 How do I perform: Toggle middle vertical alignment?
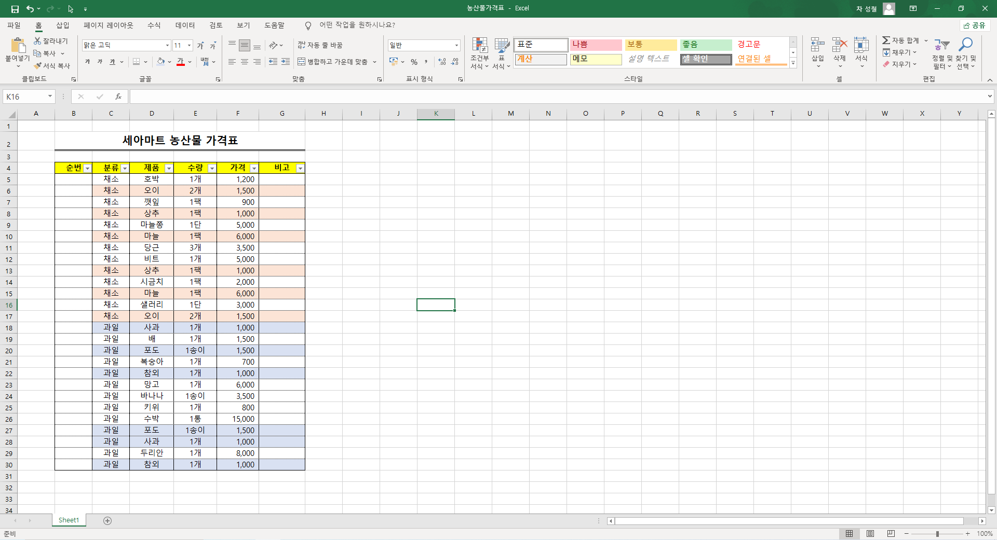point(245,46)
